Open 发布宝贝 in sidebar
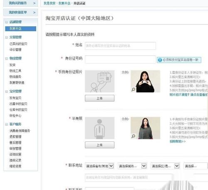Screen dimensions: 208x190 [x=15, y=98]
